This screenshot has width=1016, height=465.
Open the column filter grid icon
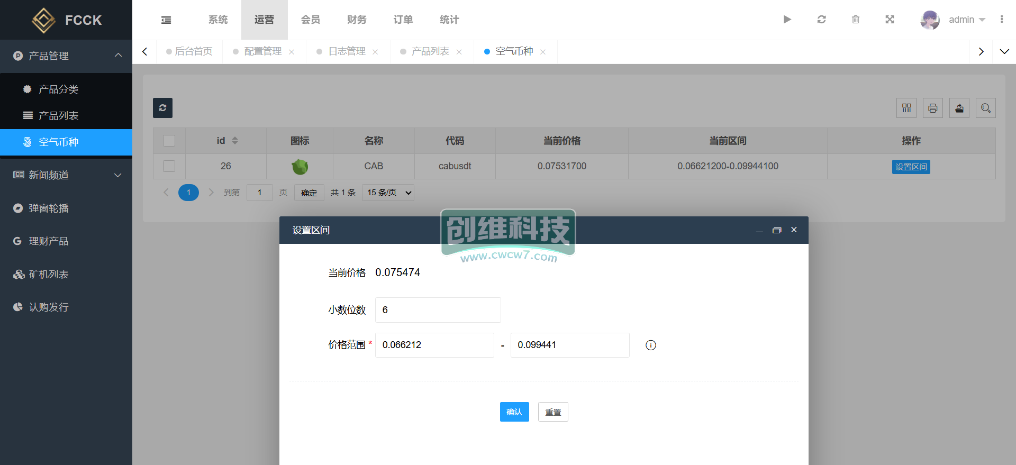point(906,108)
